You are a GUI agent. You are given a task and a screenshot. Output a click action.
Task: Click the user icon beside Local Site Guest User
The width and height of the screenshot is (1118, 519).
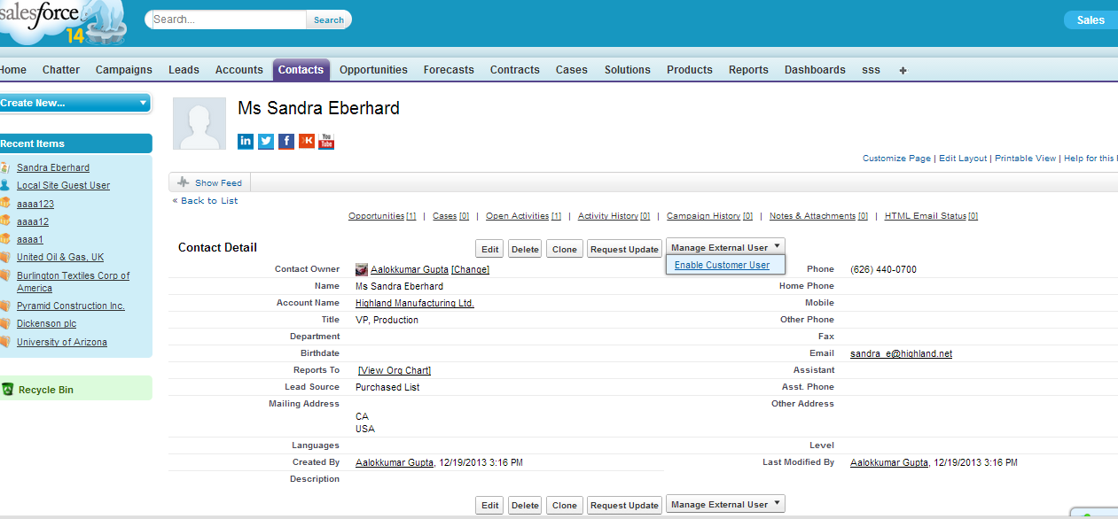click(x=5, y=185)
